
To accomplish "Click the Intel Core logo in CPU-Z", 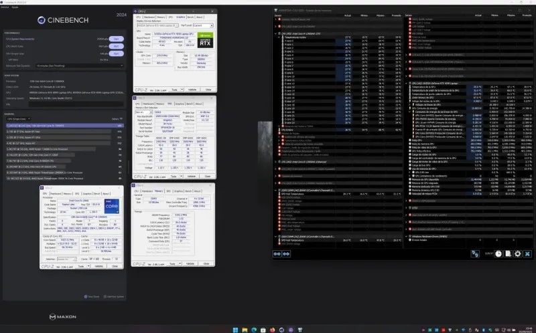I will click(x=111, y=206).
